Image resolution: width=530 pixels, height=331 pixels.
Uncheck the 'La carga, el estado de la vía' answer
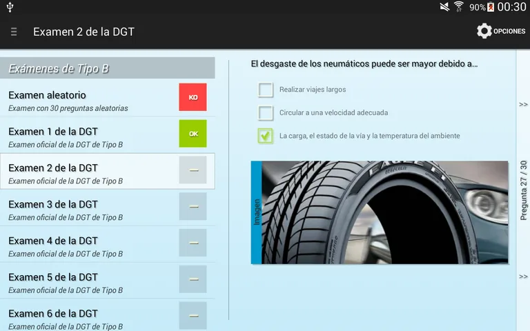266,136
